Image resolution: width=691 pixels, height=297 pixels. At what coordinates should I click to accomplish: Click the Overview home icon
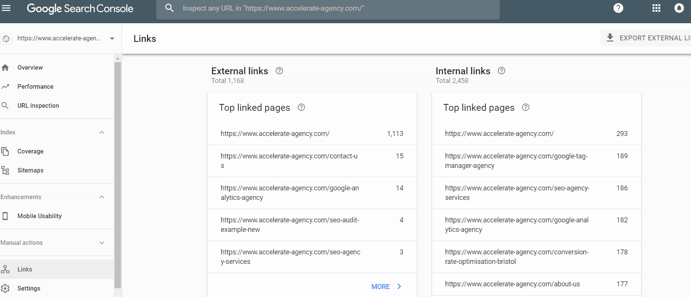pyautogui.click(x=5, y=67)
